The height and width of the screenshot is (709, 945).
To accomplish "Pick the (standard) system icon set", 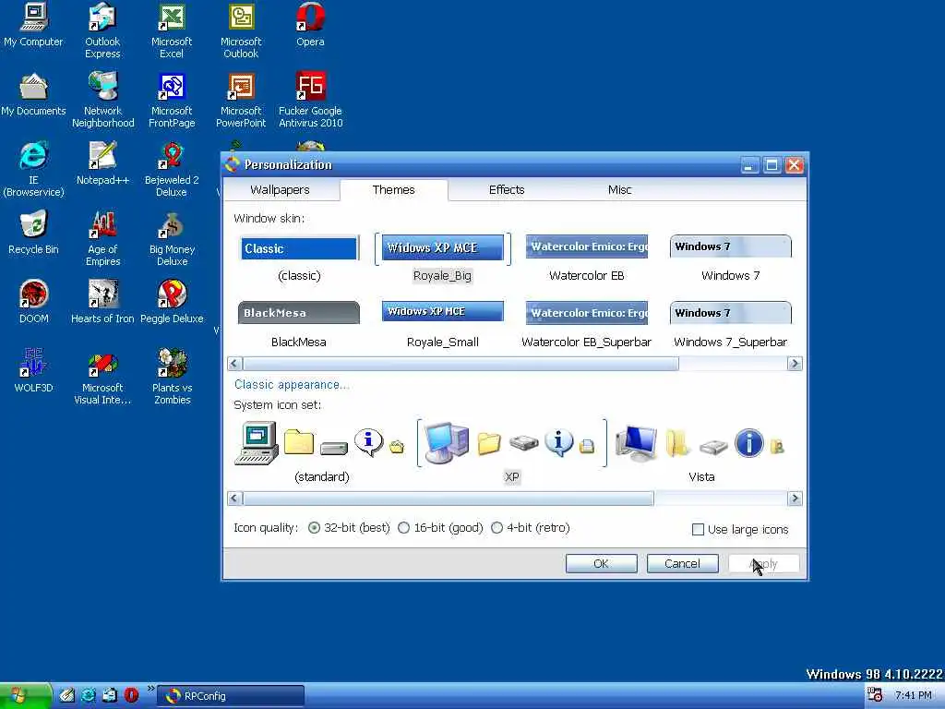I will [x=321, y=452].
